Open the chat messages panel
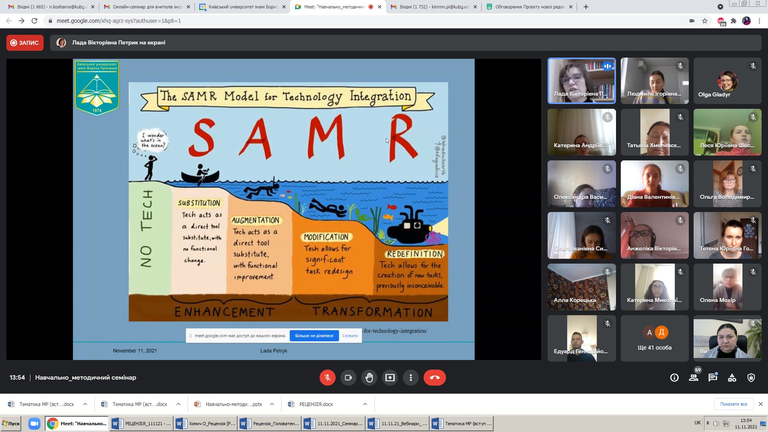 pyautogui.click(x=713, y=378)
